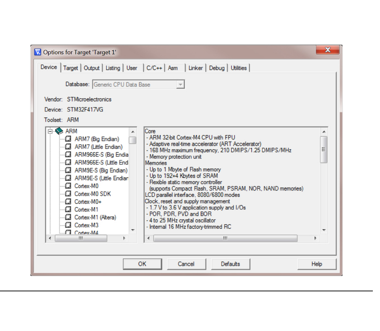
Task: Open the Output tab
Action: (x=92, y=68)
